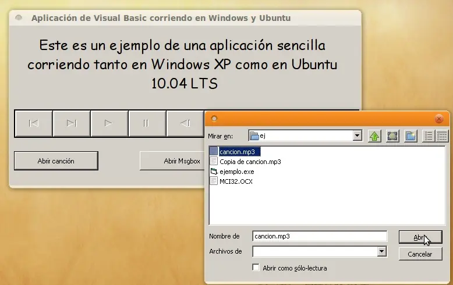Open window menu of Visual Basic application
Viewport: 453px width, 285px height.
pyautogui.click(x=19, y=17)
